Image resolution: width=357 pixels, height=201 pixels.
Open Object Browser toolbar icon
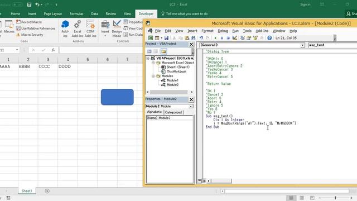(x=255, y=38)
